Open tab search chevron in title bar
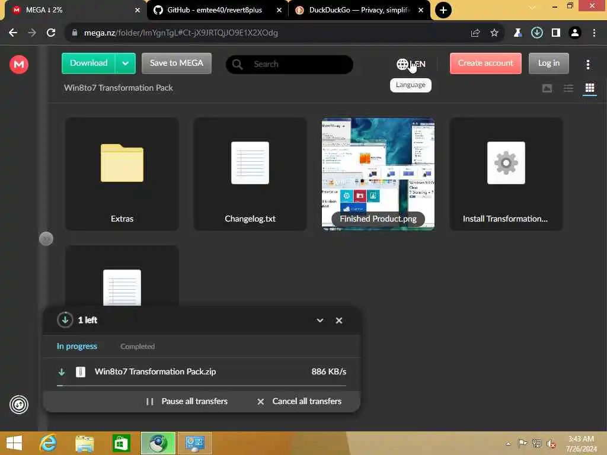 [533, 7]
